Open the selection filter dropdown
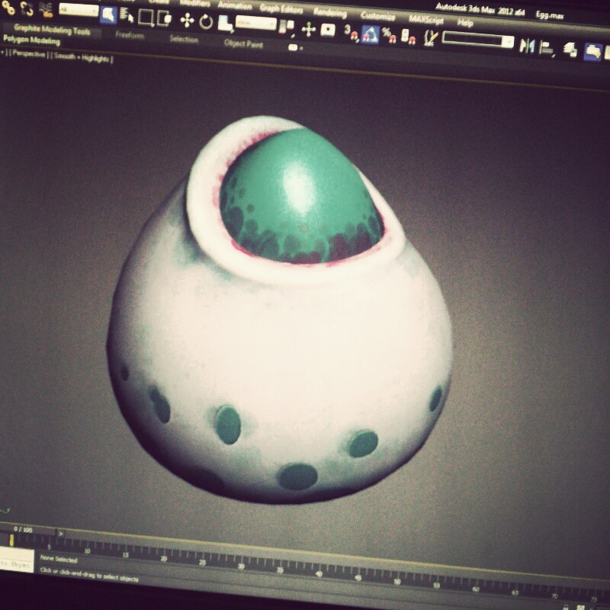 [79, 10]
